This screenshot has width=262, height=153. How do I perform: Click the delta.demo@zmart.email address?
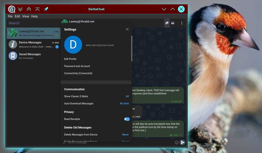point(100,45)
